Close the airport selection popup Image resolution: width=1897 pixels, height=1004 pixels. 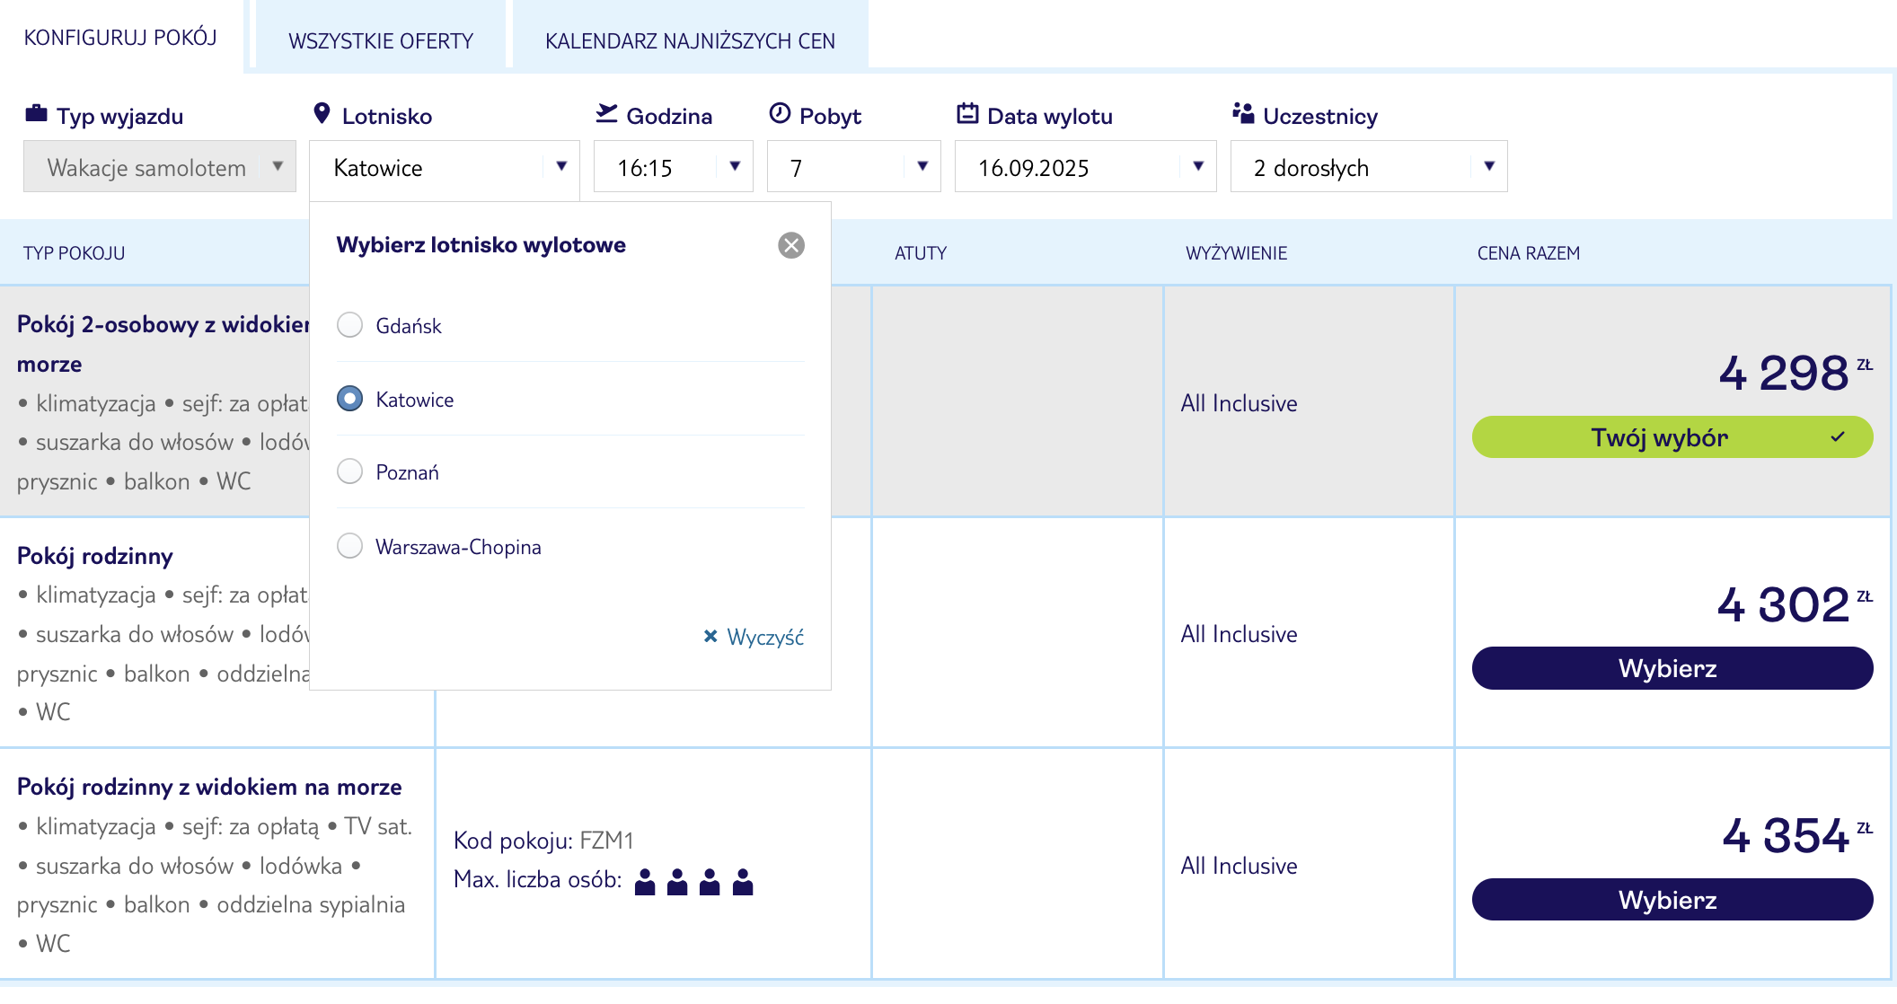click(791, 245)
